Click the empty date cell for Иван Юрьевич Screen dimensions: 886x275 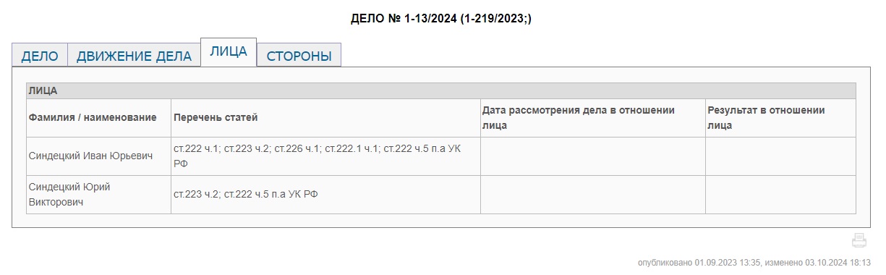point(593,156)
